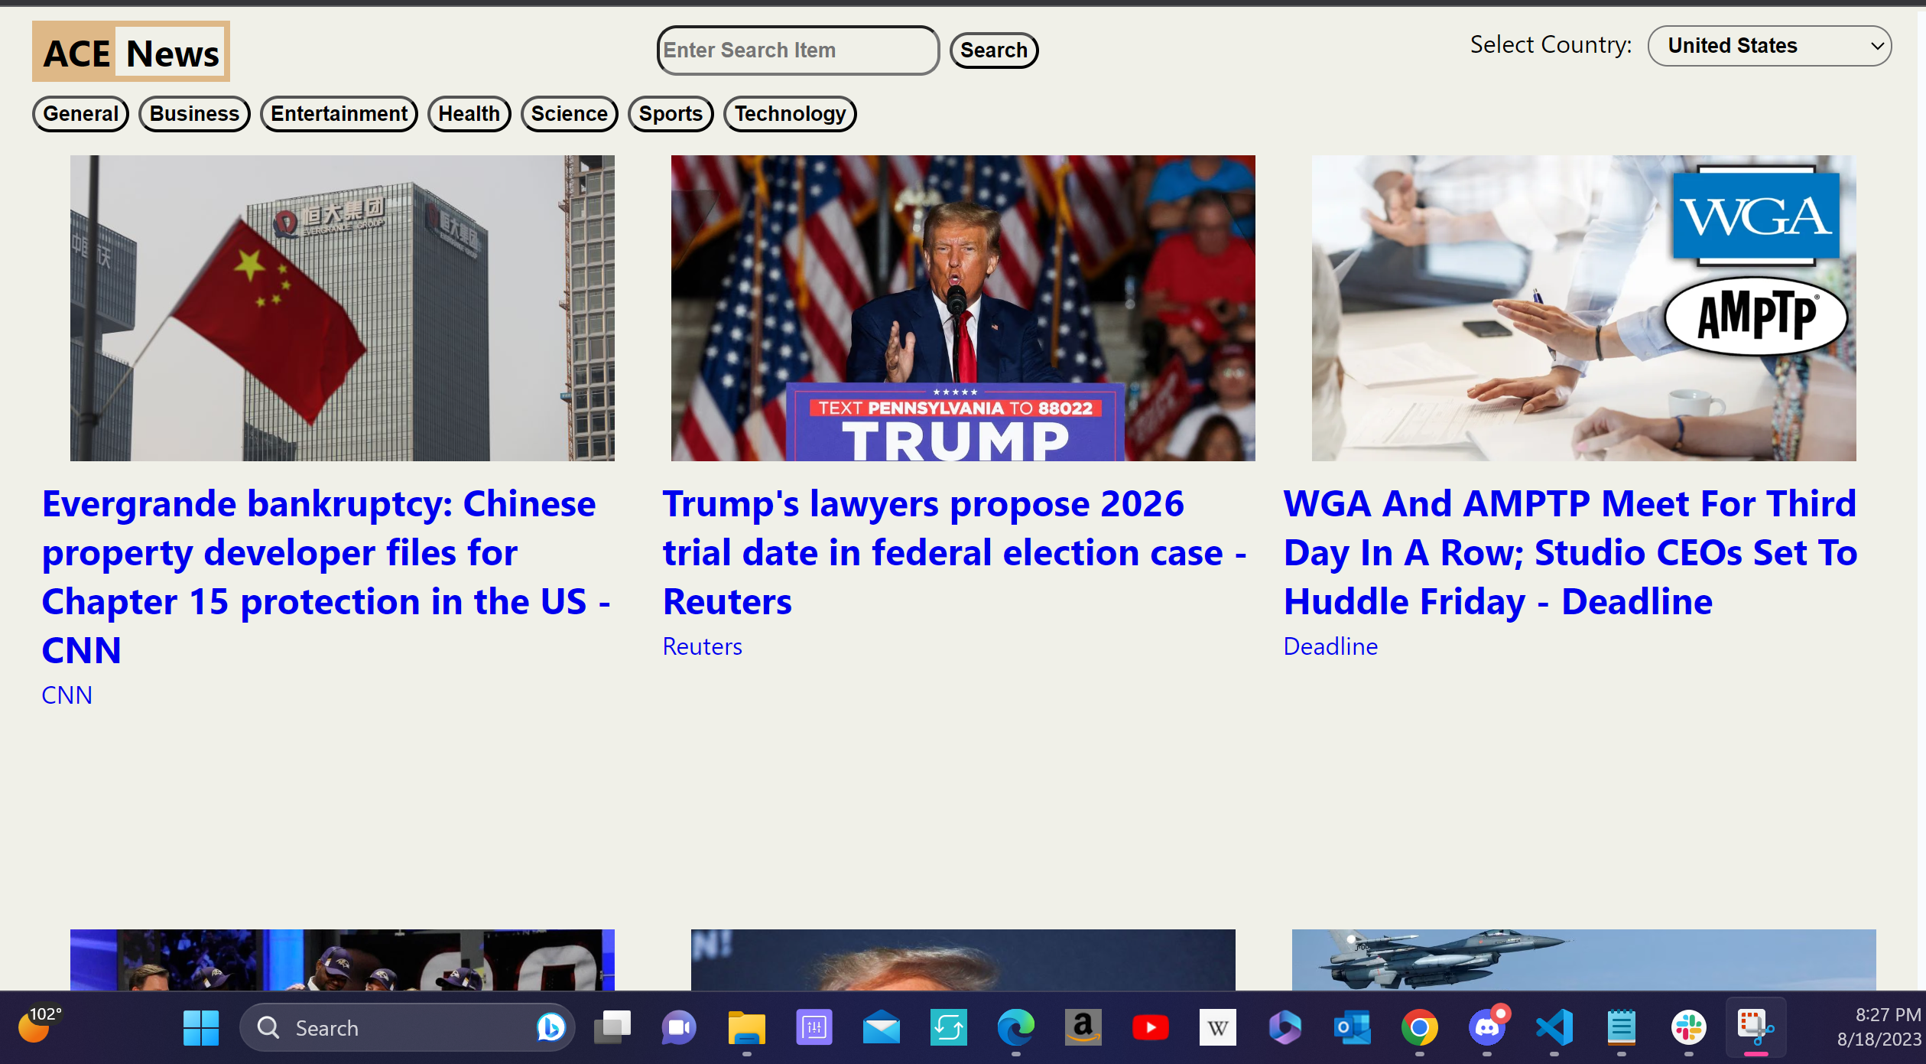The height and width of the screenshot is (1064, 1926).
Task: Expand the Select Country dropdown
Action: point(1769,46)
